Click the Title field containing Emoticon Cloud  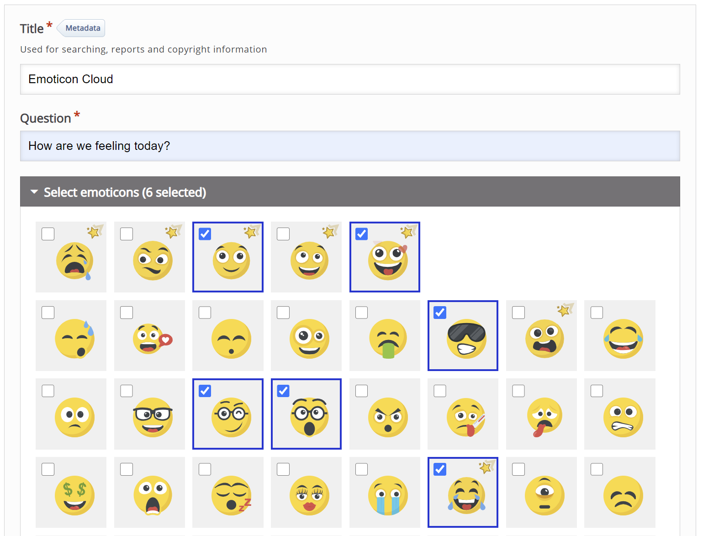click(x=350, y=80)
